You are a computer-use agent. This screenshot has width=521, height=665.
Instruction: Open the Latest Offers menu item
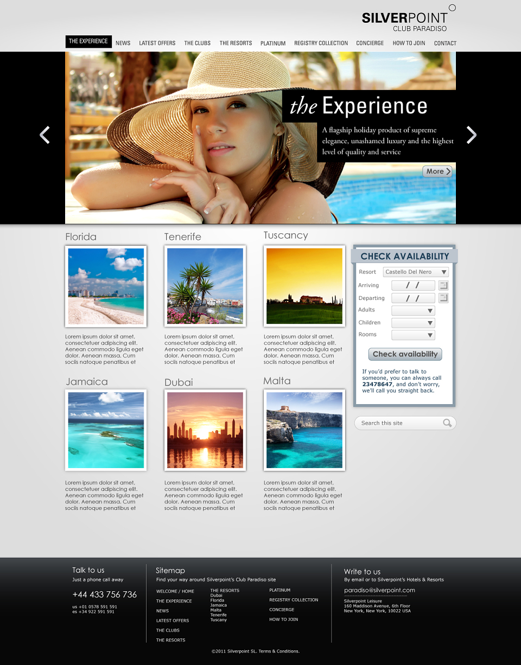click(x=157, y=43)
